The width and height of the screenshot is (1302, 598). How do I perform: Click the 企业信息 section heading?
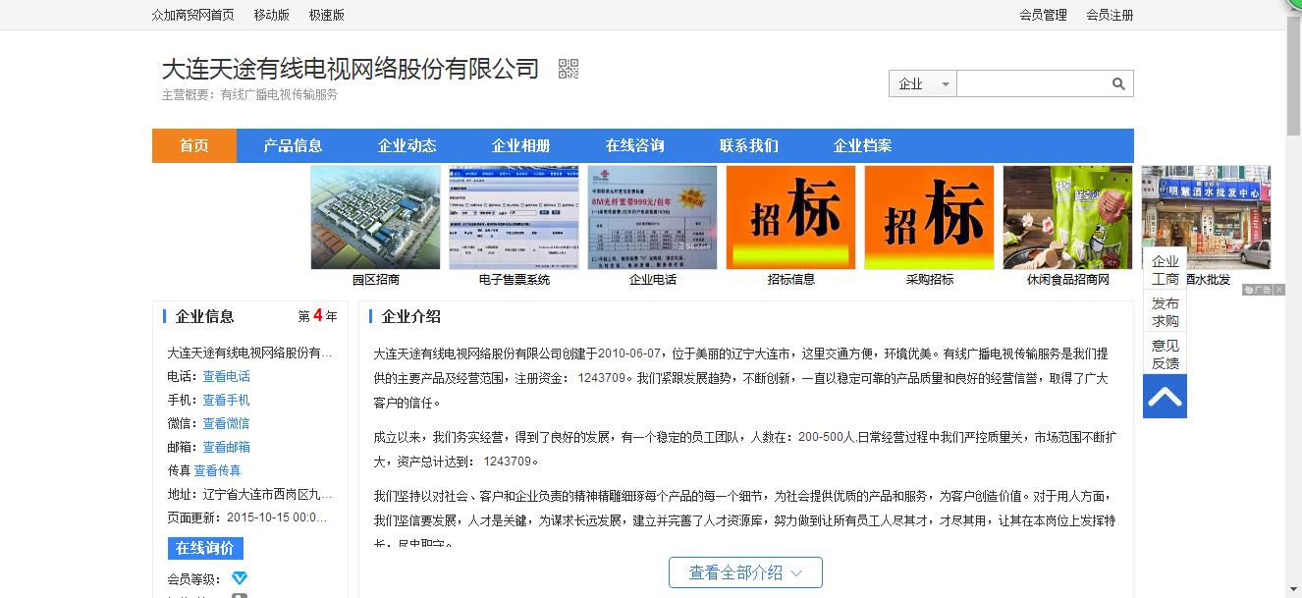click(x=204, y=316)
